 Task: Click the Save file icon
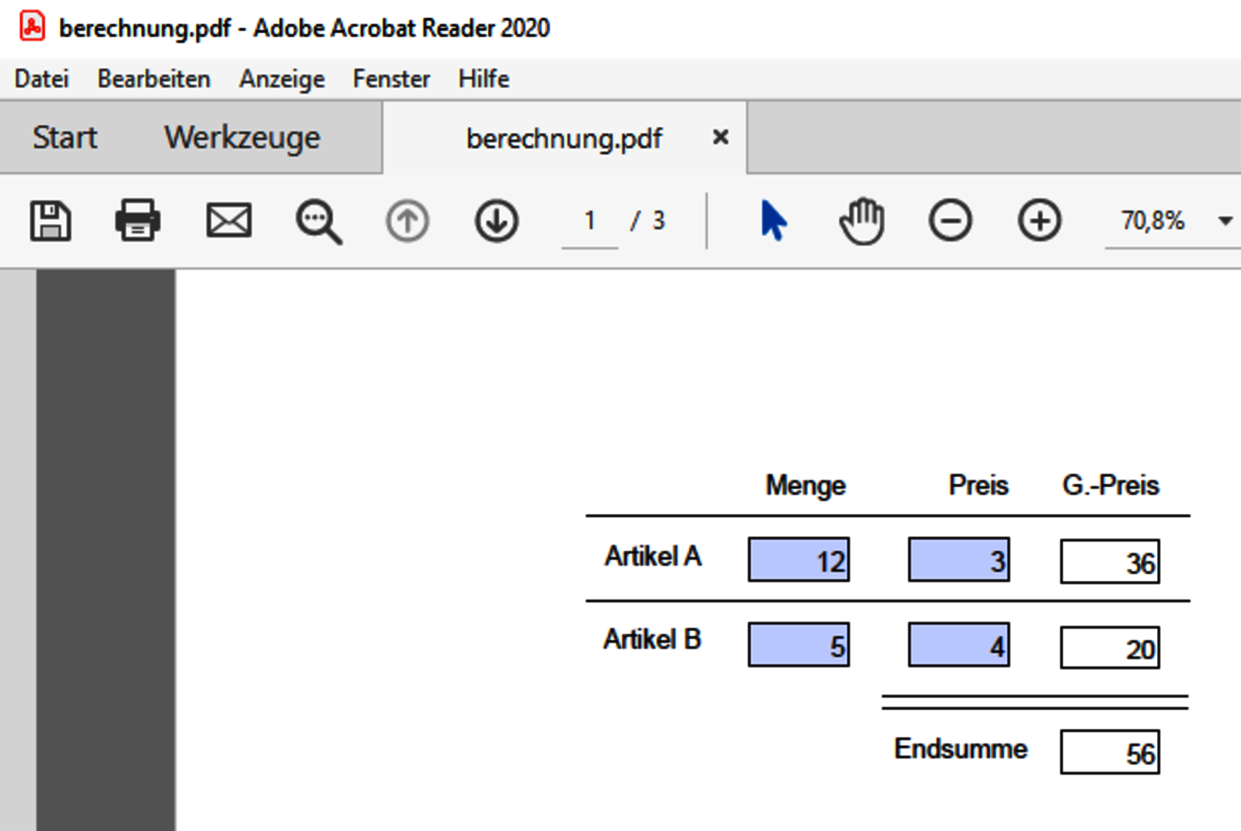[51, 222]
